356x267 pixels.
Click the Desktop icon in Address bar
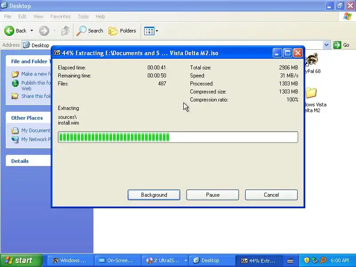pyautogui.click(x=27, y=45)
